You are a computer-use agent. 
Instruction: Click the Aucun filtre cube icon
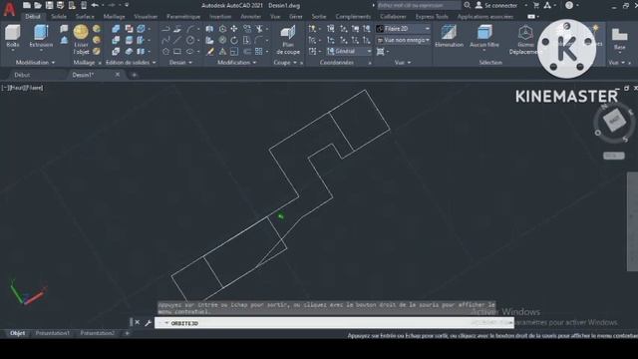point(484,32)
